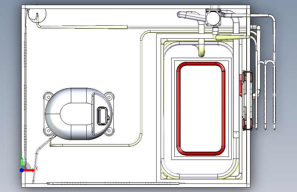Click the red X axis arrow
The image size is (297, 192).
29,170
